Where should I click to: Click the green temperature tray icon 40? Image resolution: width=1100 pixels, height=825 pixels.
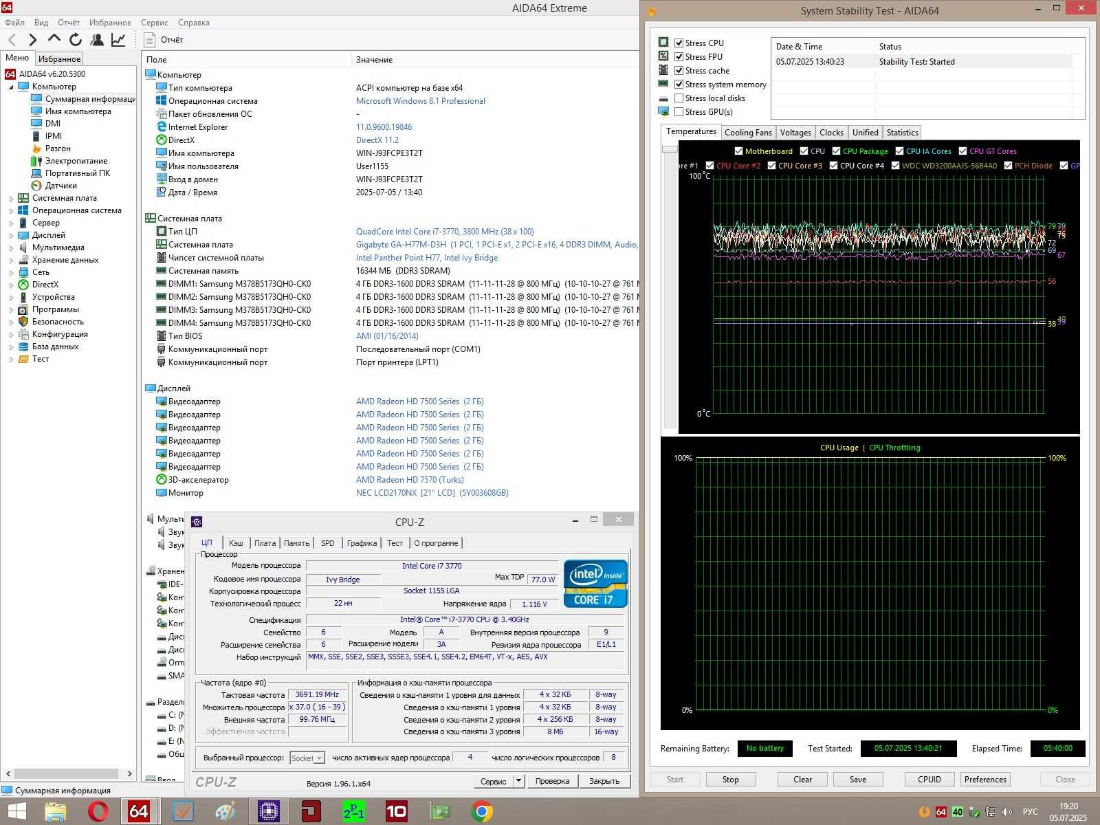957,812
